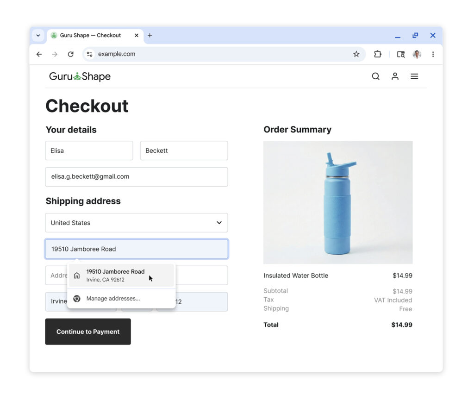The width and height of the screenshot is (474, 401).
Task: Go back with the browser back arrow
Action: click(39, 54)
